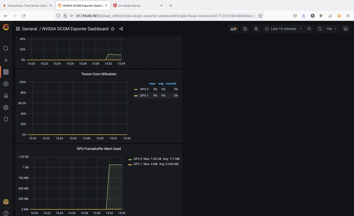Open the Grafana search
The width and height of the screenshot is (354, 216).
coord(6,48)
